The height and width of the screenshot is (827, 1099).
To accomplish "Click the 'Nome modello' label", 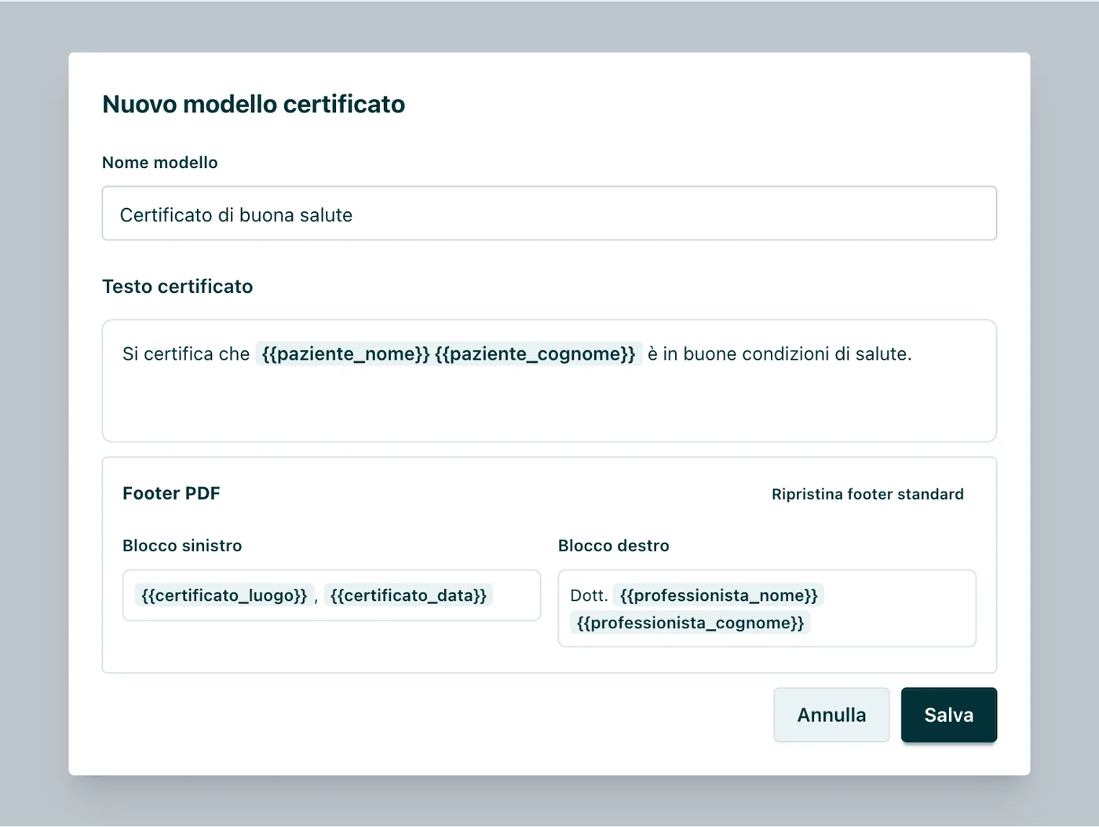I will (160, 163).
